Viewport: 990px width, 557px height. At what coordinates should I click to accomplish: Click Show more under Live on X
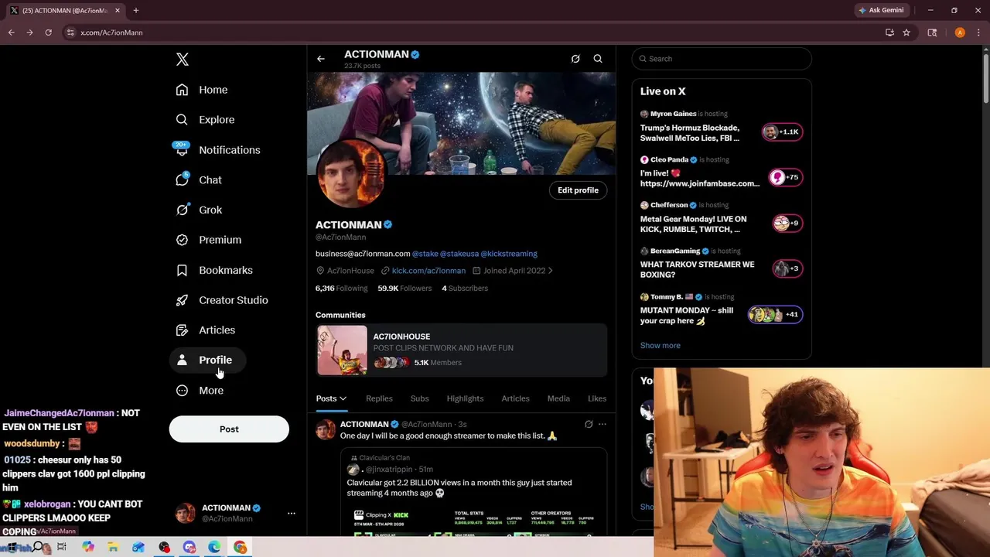661,346
